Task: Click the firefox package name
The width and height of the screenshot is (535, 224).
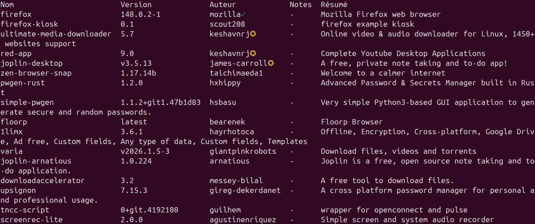Action: (x=16, y=14)
